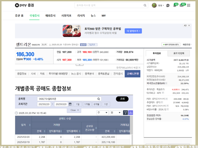The width and height of the screenshot is (198, 148).
Task: Switch to 종목토론실 tab
Action: [x=103, y=74]
